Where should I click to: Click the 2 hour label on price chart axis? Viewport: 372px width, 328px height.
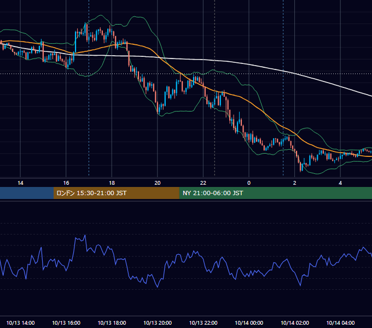click(x=295, y=183)
